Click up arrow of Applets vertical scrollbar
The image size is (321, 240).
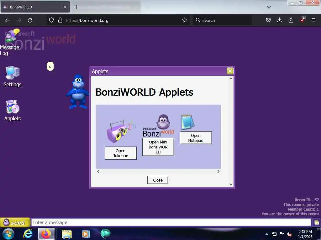(231, 78)
